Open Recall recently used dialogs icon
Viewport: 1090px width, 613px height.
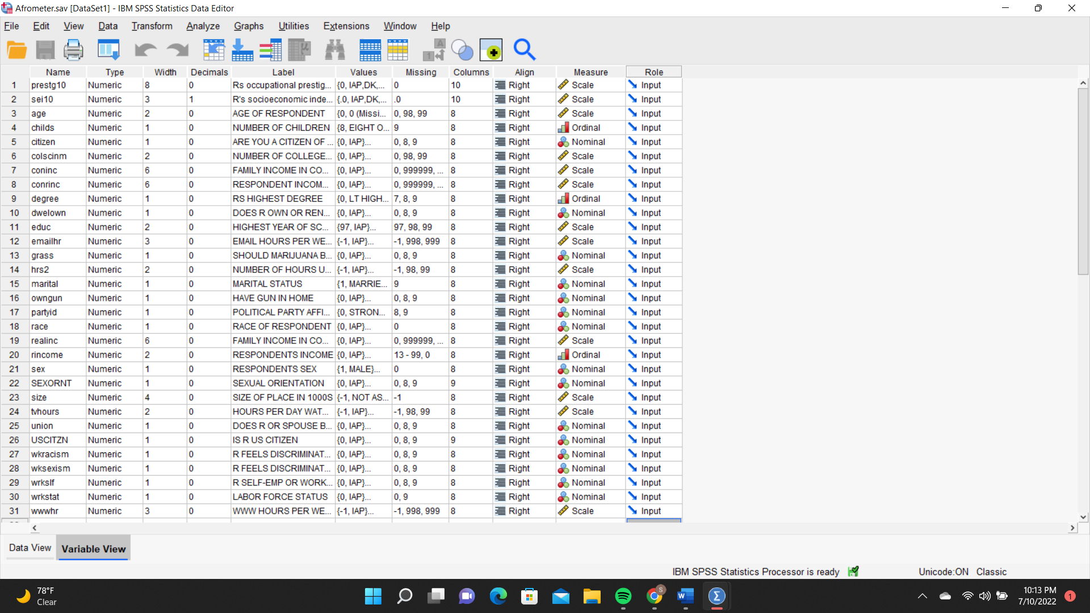(108, 51)
